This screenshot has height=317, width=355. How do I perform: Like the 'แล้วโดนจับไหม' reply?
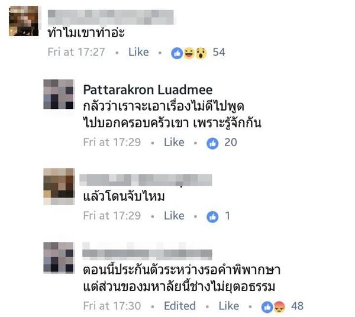pos(174,216)
